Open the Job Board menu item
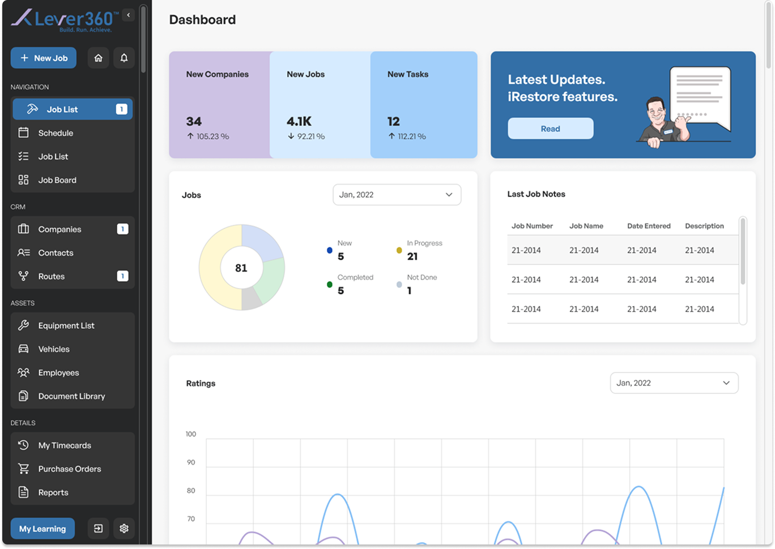Screen dimensions: 775x549 click(73, 180)
